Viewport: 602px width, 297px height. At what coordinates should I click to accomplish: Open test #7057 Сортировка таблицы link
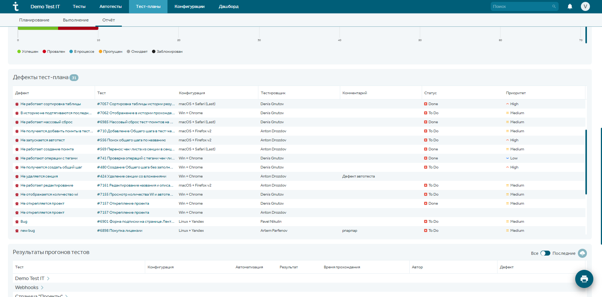[x=136, y=104]
